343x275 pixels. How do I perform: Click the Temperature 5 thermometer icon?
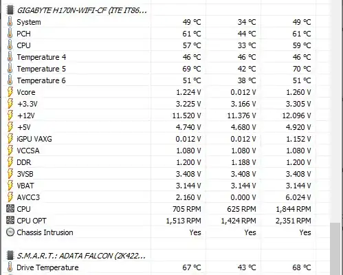(10, 69)
